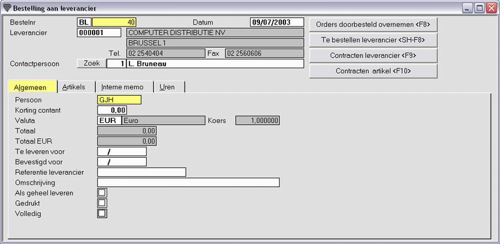Click the Leverancier code field 000001
This screenshot has width=500, height=244.
[99, 33]
